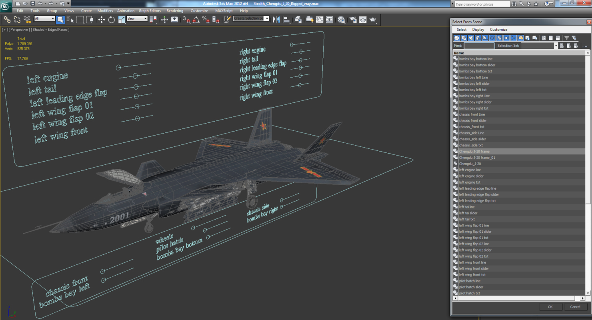This screenshot has height=320, width=592.
Task: Click the Undo arrow in quick access bar
Action: point(40,4)
